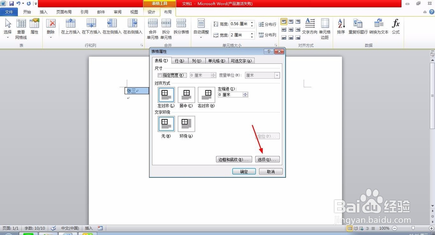
Task: Click the row height 0.56 厘米 field
Action: [240, 24]
